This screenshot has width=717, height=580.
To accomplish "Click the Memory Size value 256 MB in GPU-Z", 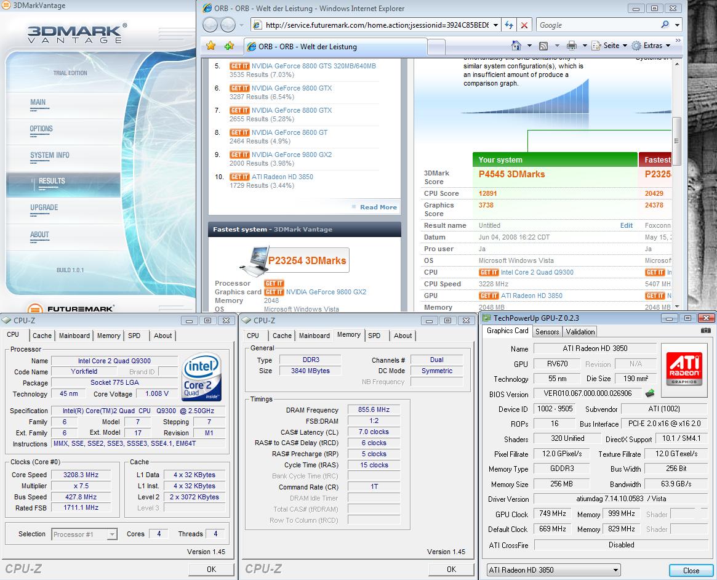I will 561,483.
